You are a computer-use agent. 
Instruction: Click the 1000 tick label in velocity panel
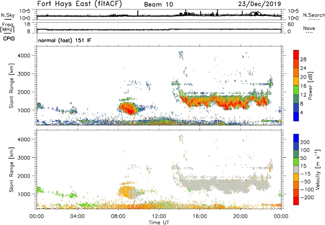tap(24, 194)
